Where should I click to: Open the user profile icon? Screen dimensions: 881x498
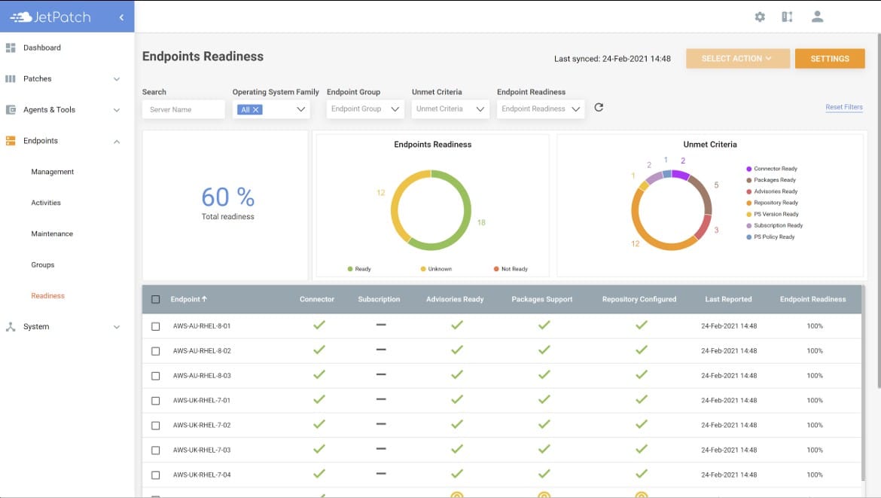coord(818,17)
